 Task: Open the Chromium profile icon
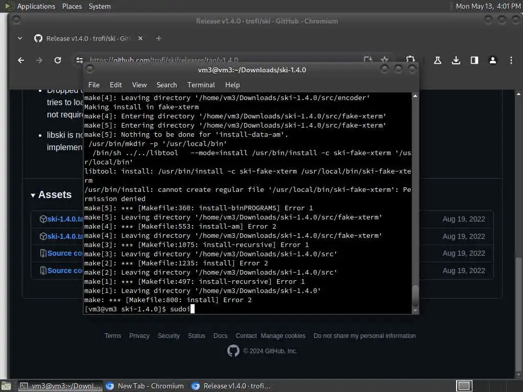pyautogui.click(x=493, y=60)
